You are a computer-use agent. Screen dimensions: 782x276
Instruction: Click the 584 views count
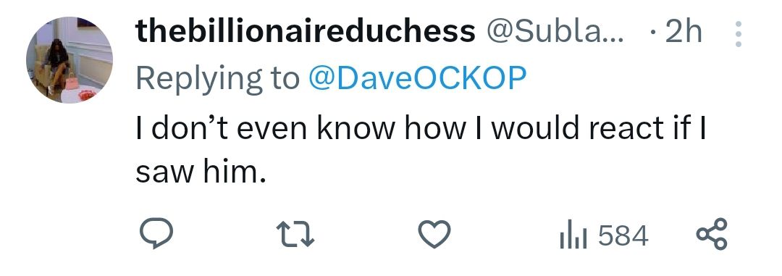click(623, 236)
